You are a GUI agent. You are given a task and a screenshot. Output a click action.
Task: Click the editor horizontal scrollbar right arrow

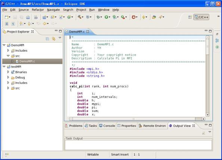click(204, 119)
